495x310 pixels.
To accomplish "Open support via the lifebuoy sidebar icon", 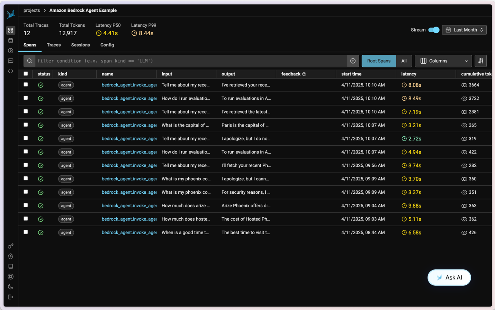I will point(11,277).
